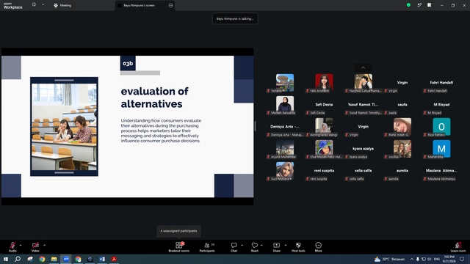Open Windows taskbar search
Viewport: 470px width, 264px height.
click(18, 259)
